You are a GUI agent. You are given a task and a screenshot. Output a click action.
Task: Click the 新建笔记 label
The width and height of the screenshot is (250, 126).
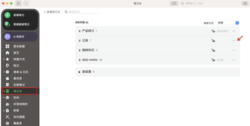pos(19,15)
